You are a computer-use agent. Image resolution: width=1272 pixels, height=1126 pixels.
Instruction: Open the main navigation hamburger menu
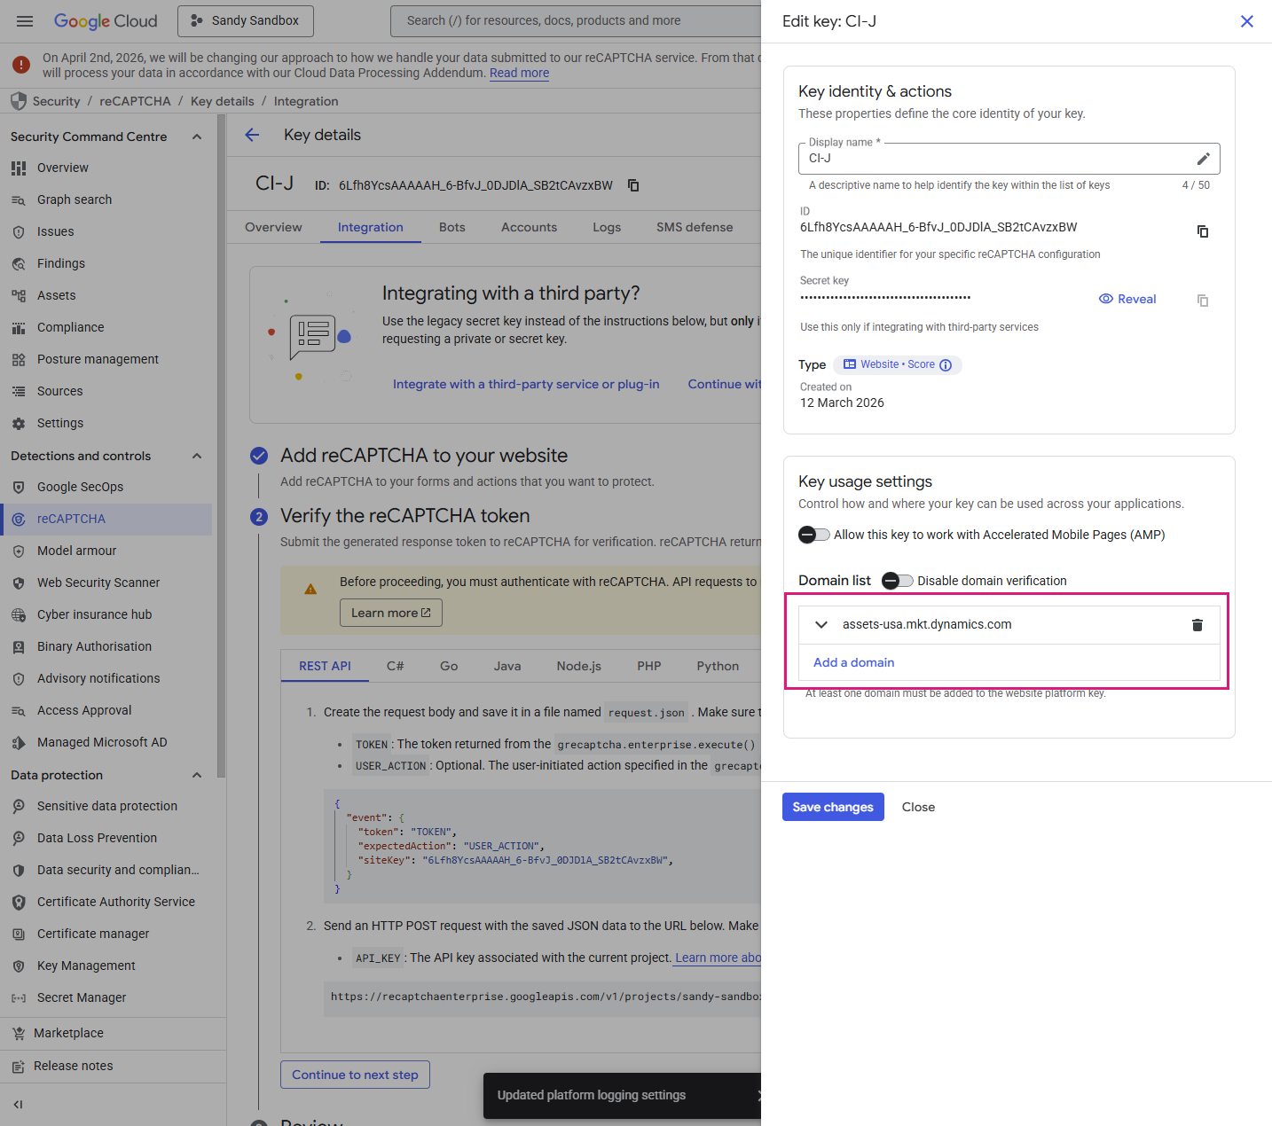click(x=25, y=21)
